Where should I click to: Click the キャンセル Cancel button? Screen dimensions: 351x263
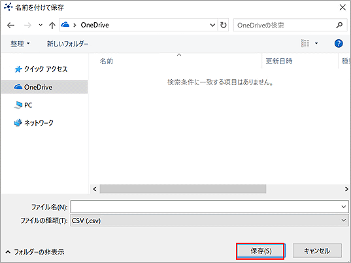[x=317, y=251]
